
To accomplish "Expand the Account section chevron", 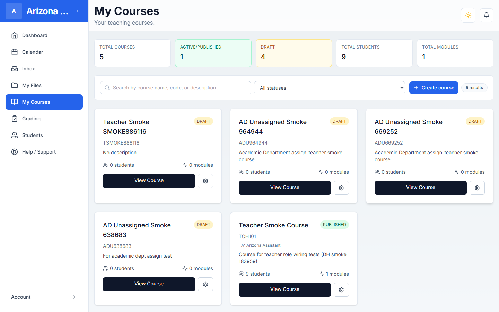I will 75,297.
